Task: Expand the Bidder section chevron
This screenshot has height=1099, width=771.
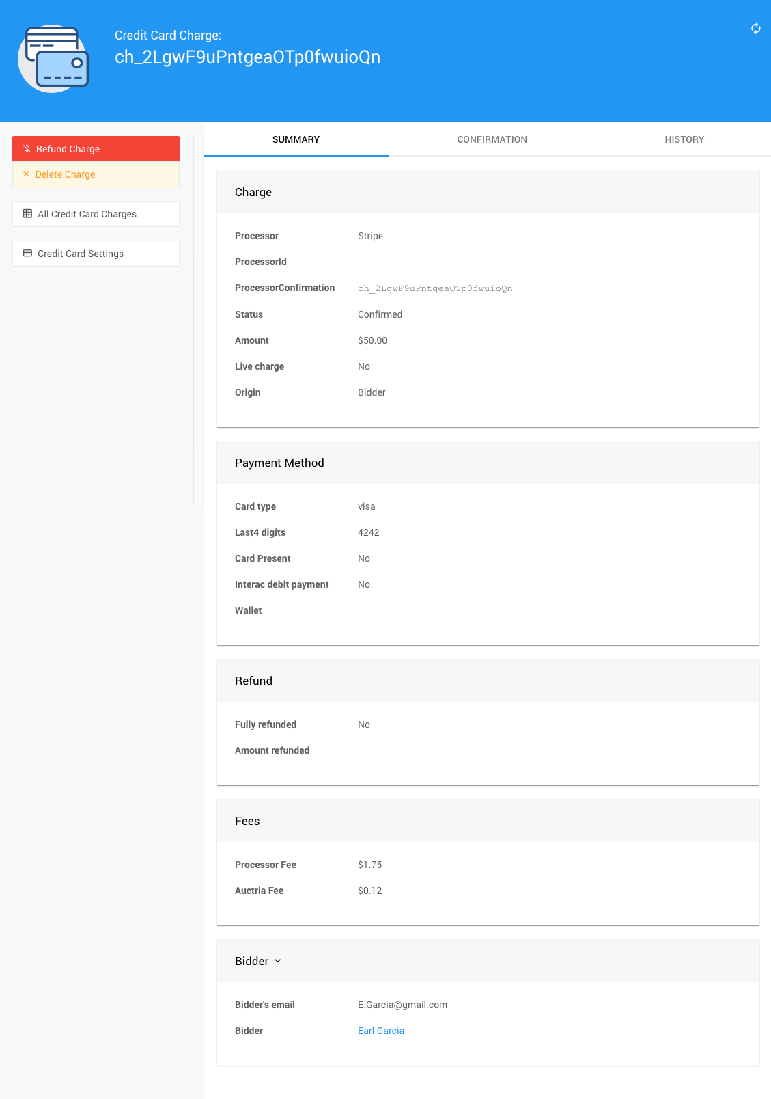Action: pos(278,961)
